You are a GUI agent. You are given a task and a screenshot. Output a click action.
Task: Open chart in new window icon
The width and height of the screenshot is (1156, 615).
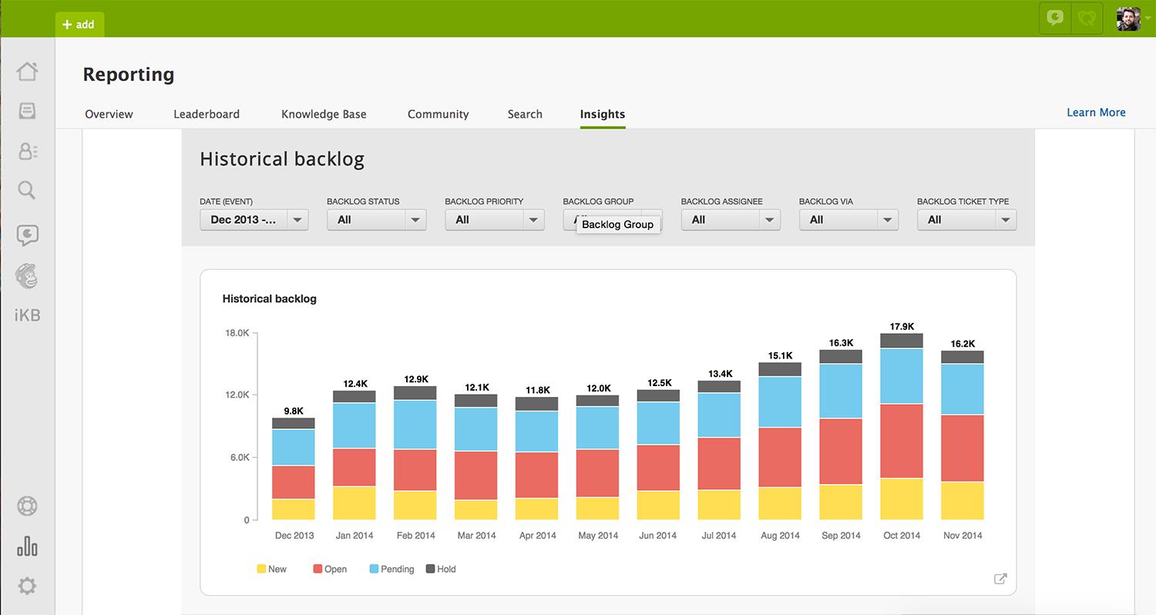point(1000,579)
